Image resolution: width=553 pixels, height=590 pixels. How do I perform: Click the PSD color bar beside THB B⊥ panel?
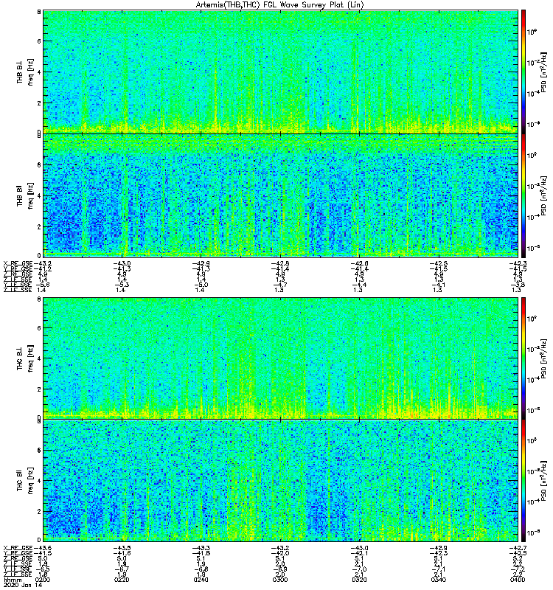click(x=524, y=72)
